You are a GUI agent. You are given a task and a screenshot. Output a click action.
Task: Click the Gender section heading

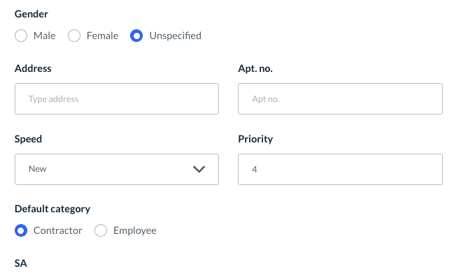pos(31,13)
